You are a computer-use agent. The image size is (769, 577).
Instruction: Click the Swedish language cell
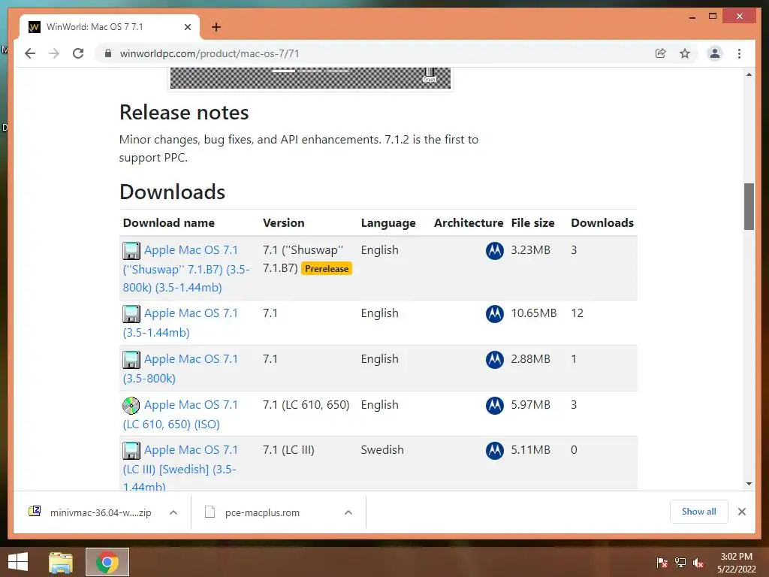382,450
